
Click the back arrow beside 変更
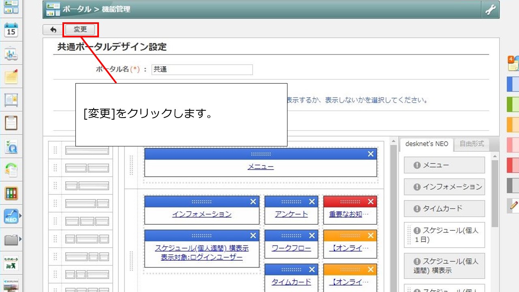click(52, 29)
